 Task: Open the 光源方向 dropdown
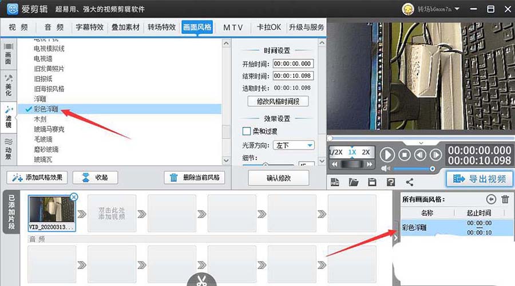(294, 145)
